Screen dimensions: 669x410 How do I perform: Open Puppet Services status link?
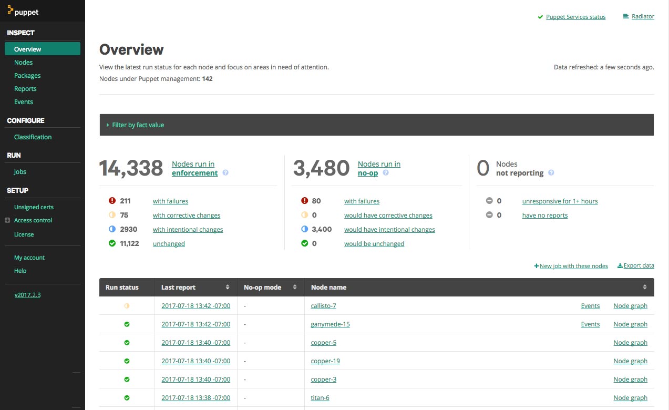click(575, 17)
